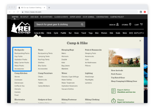This screenshot has width=153, height=108.
Task: Open REI ADVENTURES in top bar
Action: coord(46,17)
